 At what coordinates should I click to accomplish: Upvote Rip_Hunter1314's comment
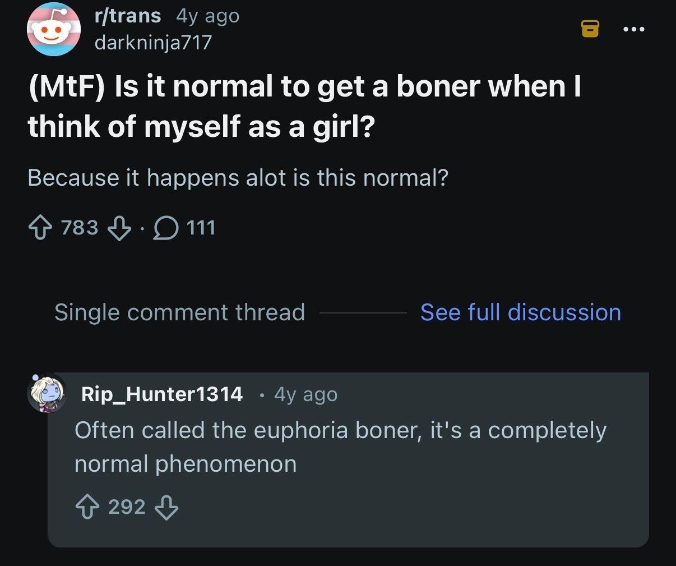pos(86,507)
